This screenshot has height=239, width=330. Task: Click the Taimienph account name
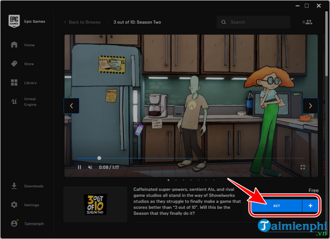(x=34, y=224)
